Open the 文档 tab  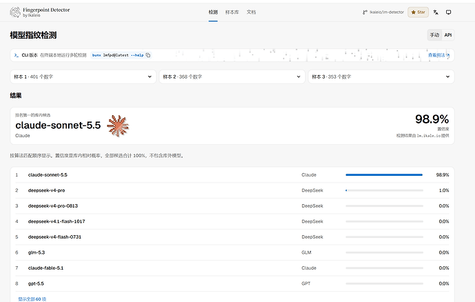[251, 12]
